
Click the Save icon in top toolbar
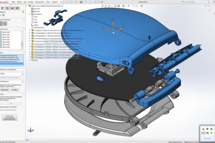click(x=81, y=2)
